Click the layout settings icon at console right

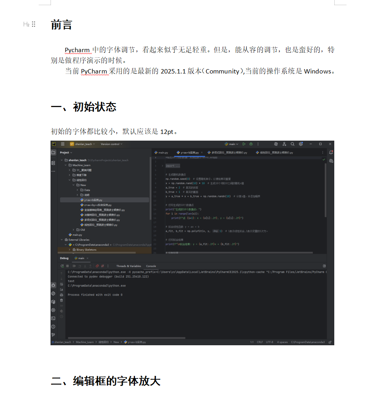[324, 266]
